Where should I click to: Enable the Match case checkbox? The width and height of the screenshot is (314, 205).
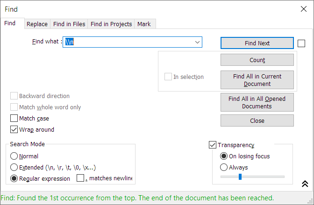point(14,118)
